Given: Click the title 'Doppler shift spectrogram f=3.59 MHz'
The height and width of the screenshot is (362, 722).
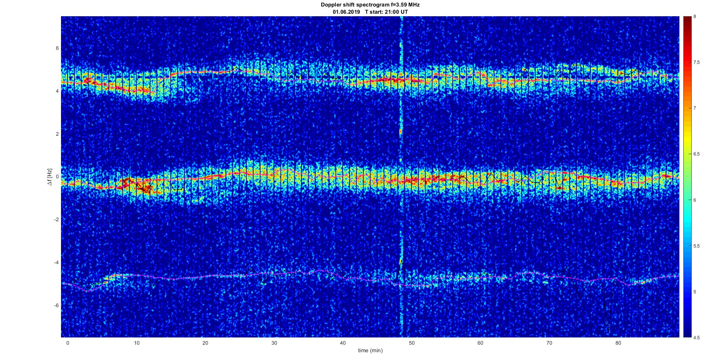Looking at the screenshot, I should pos(370,5).
